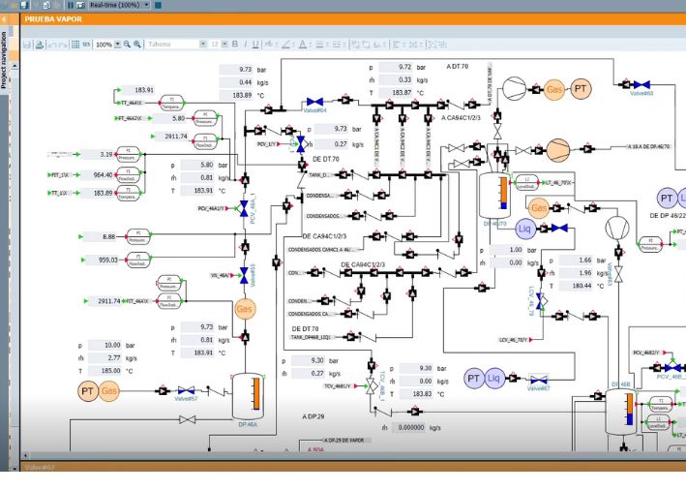Screen dimensions: 686x491
Task: Click the Gas node below Valve#55
Action: [244, 309]
